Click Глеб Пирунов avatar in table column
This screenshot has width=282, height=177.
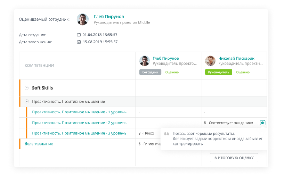[x=145, y=61]
